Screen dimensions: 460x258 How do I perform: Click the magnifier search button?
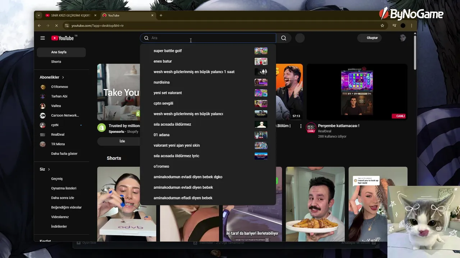pos(284,38)
